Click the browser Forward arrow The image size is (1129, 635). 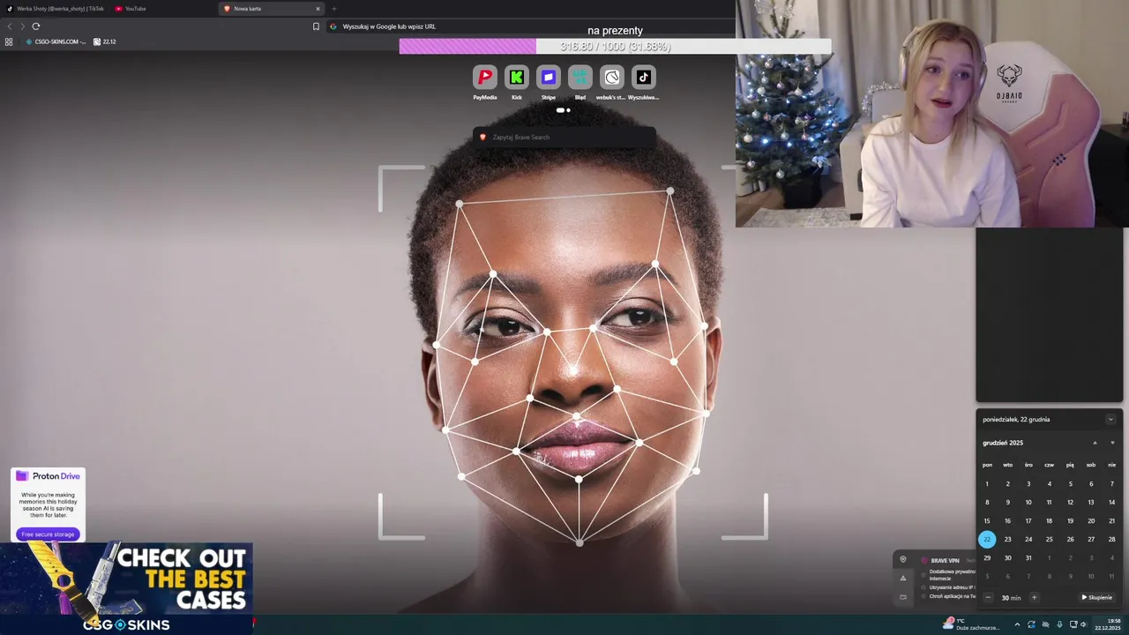pos(22,26)
